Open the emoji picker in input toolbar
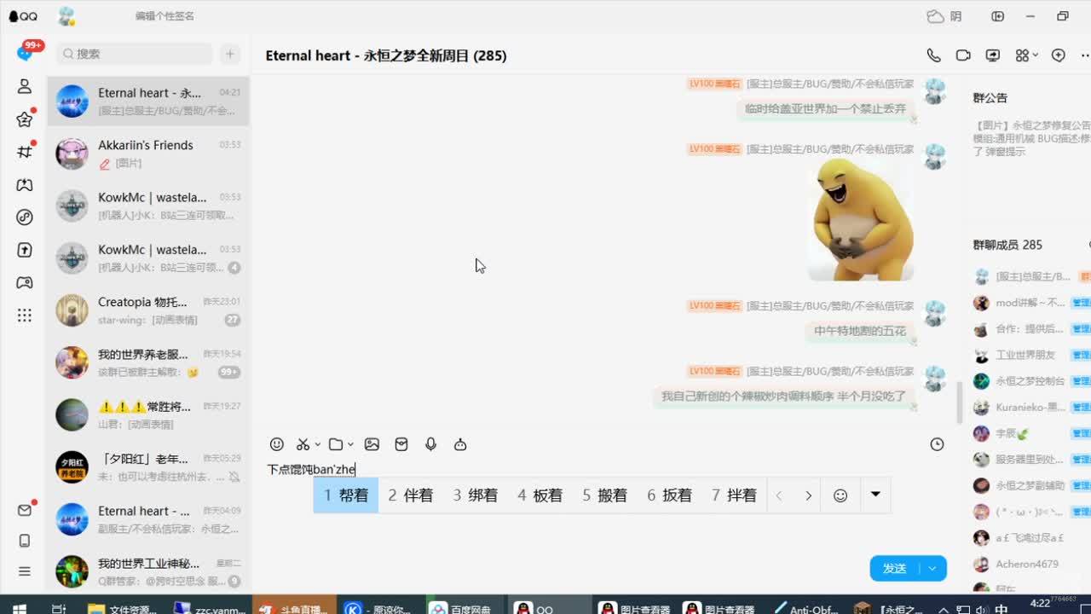Image resolution: width=1091 pixels, height=614 pixels. point(277,444)
